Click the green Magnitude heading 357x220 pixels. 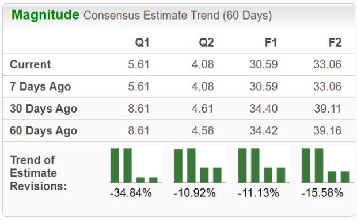coord(45,15)
